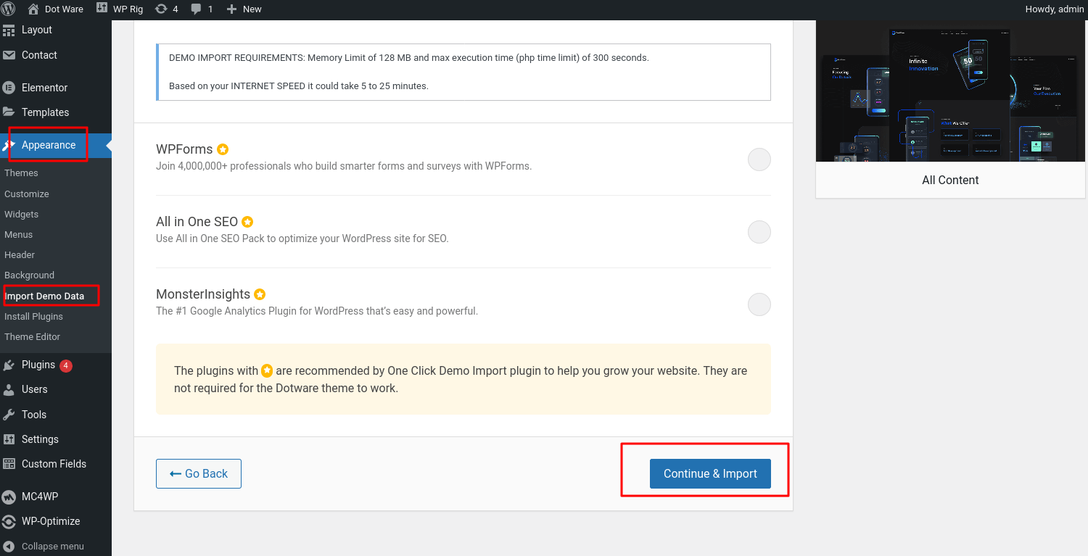Click the MC4WP sidebar icon

click(x=9, y=497)
